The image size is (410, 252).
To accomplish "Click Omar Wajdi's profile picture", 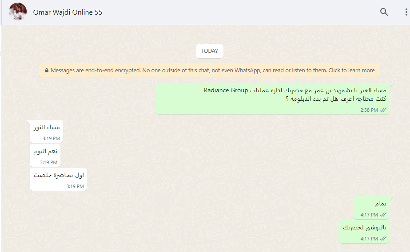I will [18, 12].
